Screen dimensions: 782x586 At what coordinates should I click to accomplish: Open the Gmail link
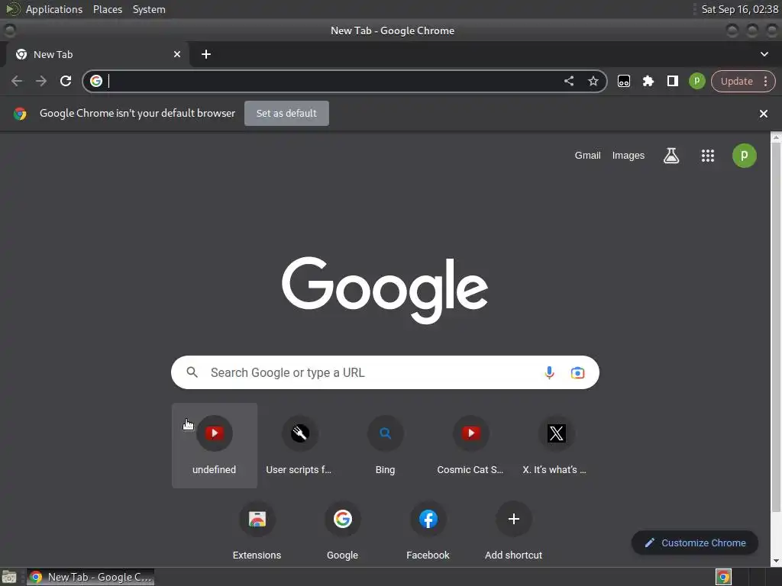(x=587, y=156)
